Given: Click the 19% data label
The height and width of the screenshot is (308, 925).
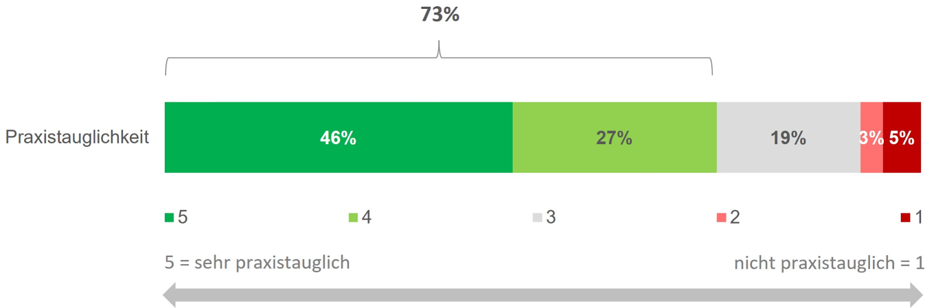Looking at the screenshot, I should [x=788, y=138].
